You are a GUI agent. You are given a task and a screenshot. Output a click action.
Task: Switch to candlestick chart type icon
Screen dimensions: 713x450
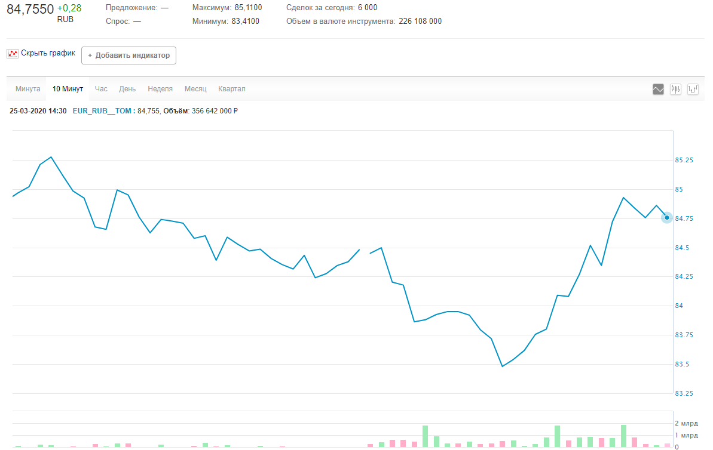675,90
